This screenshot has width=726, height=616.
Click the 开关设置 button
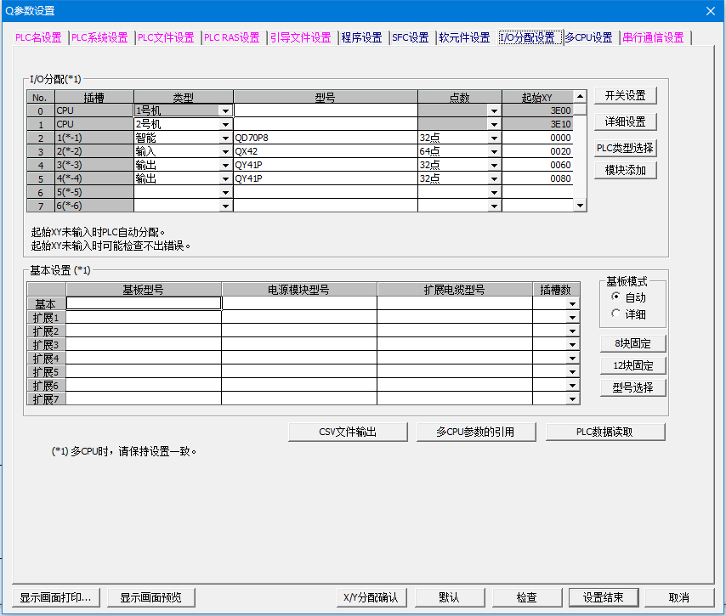625,95
